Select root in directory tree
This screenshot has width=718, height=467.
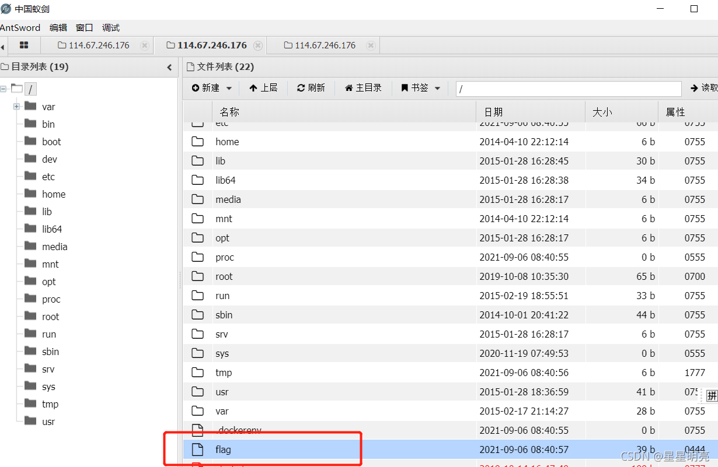pyautogui.click(x=51, y=317)
